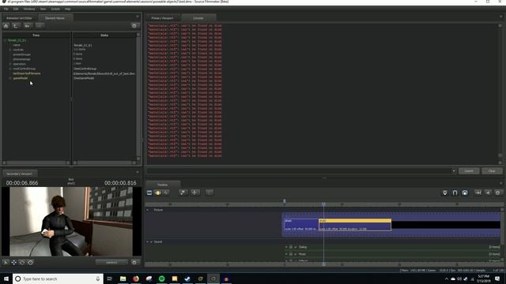Click Windows Start button

pos(6,278)
